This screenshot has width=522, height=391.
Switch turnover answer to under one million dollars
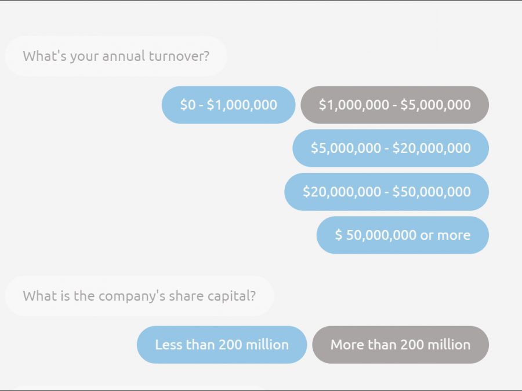click(x=229, y=105)
